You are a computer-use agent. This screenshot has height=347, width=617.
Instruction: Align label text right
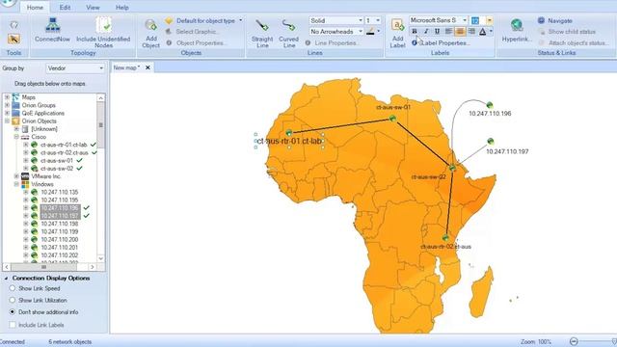click(471, 31)
